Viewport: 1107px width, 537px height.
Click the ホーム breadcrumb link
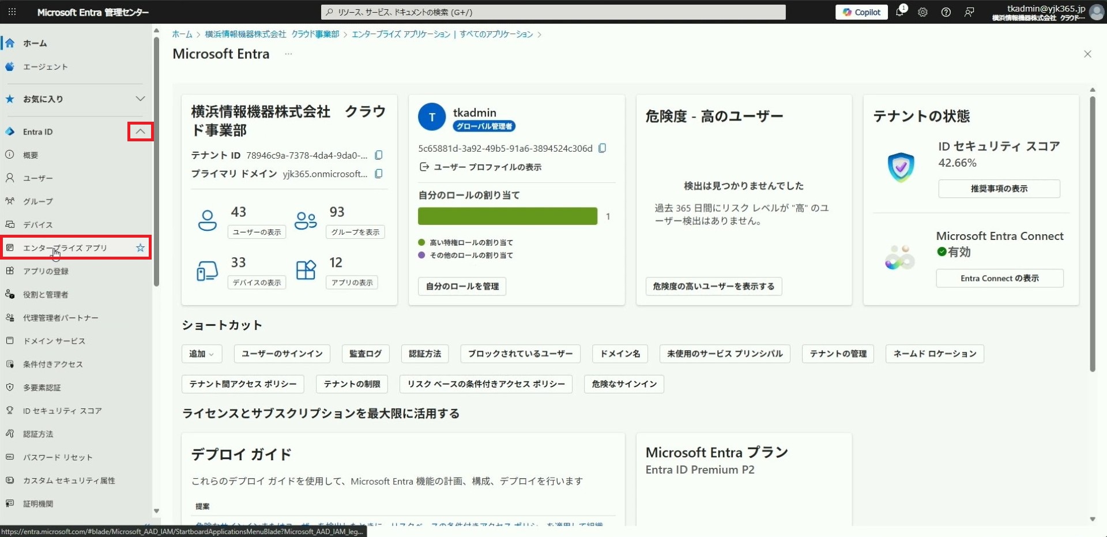click(x=182, y=35)
